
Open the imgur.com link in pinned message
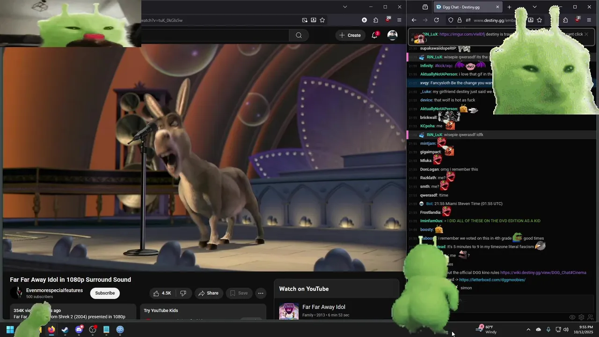[x=462, y=34]
